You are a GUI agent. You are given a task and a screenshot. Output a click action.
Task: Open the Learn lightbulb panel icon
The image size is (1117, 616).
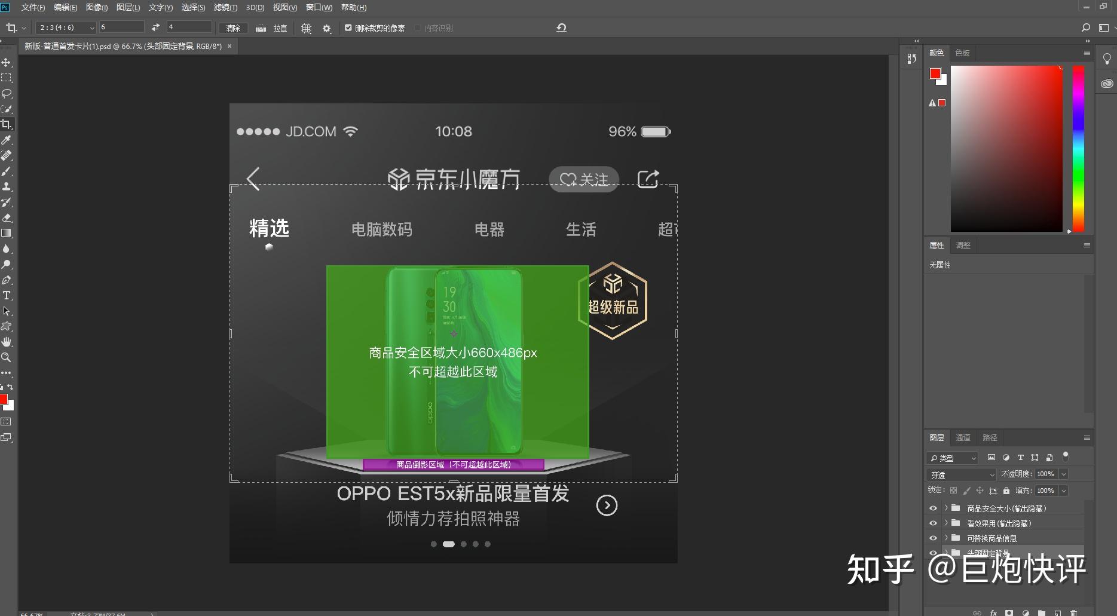(1107, 59)
